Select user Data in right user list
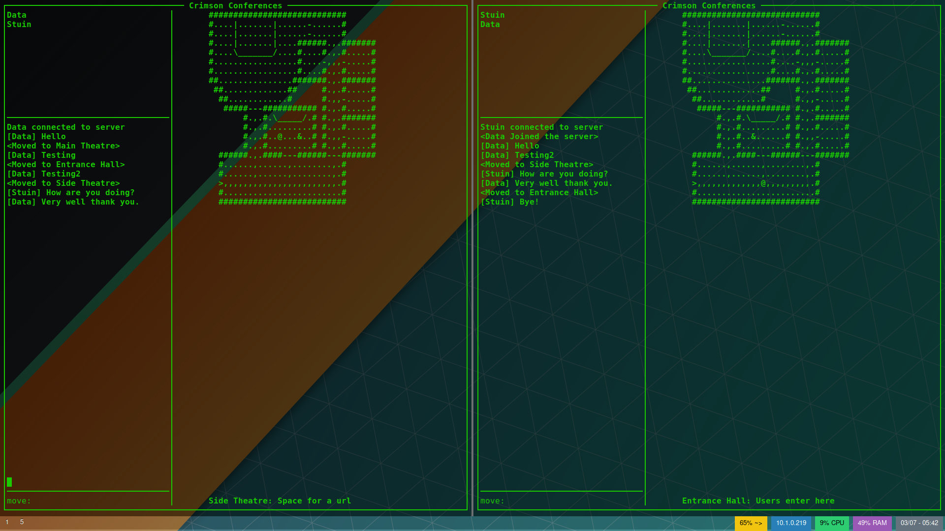This screenshot has width=945, height=531. 490,25
